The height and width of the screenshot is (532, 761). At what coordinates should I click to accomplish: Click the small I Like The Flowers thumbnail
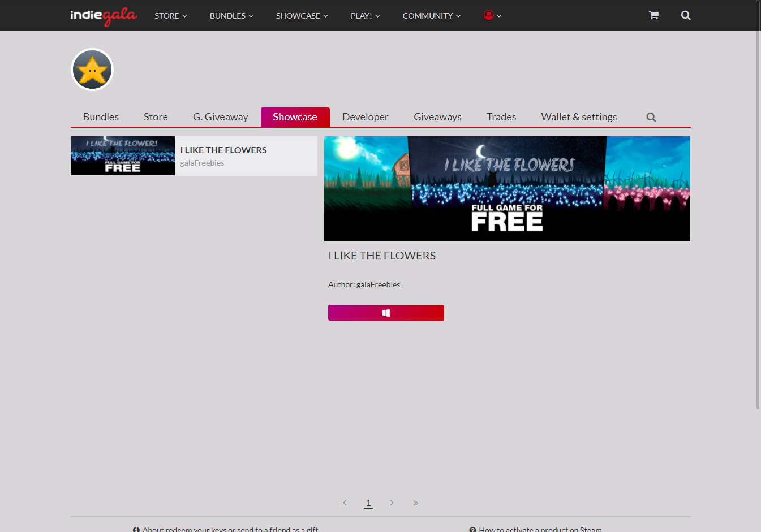[x=123, y=155]
